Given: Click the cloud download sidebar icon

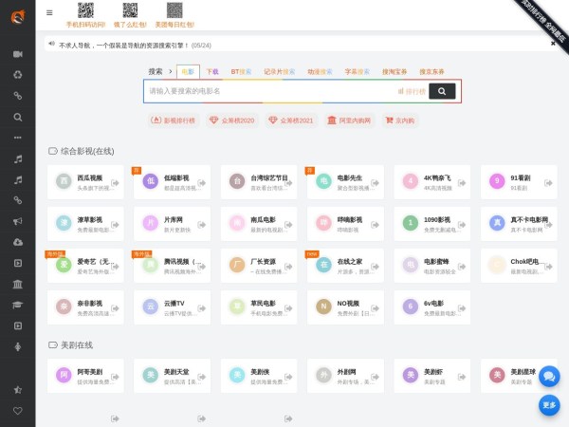Looking at the screenshot, I should pyautogui.click(x=18, y=242).
